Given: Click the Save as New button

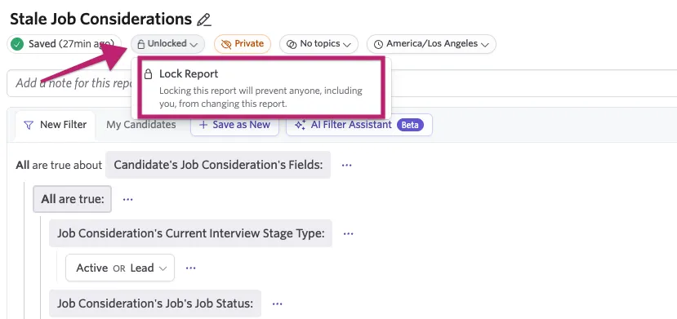Looking at the screenshot, I should point(234,125).
